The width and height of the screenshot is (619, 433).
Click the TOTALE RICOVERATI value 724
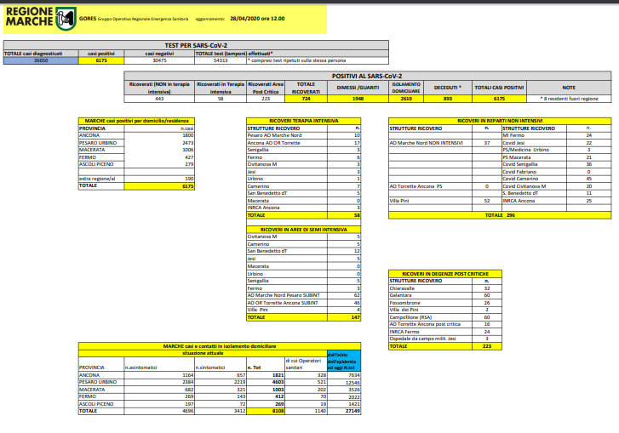(306, 99)
